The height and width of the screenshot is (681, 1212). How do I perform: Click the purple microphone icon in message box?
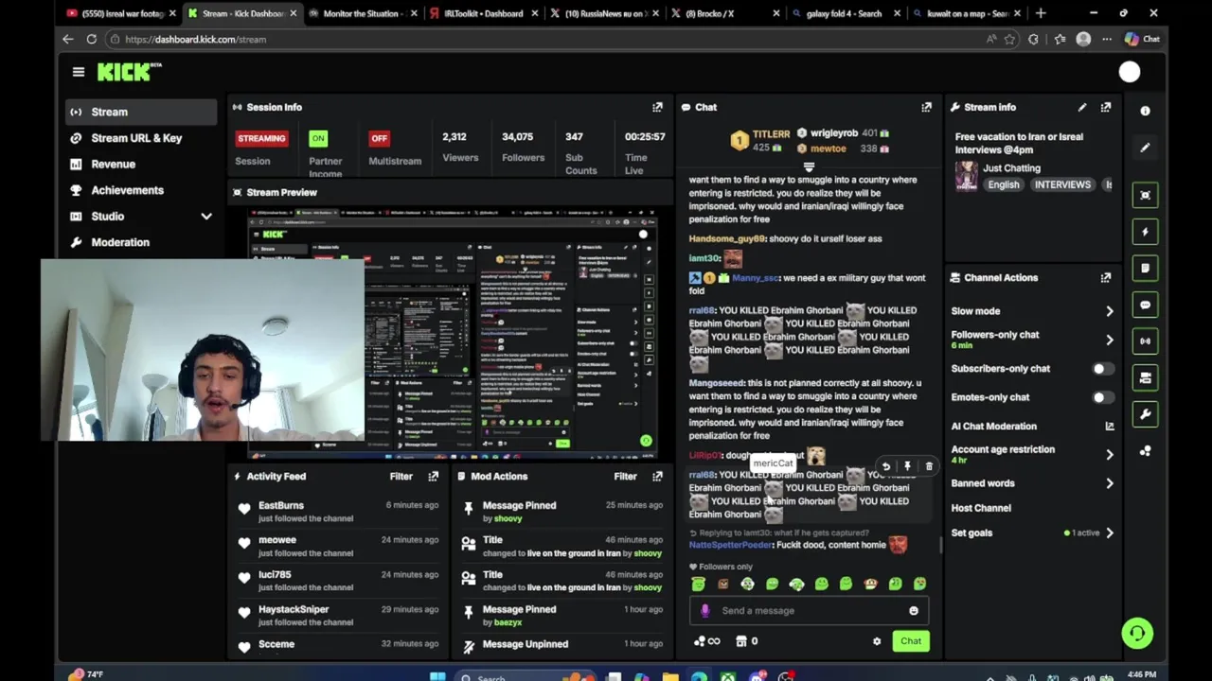[x=704, y=611]
